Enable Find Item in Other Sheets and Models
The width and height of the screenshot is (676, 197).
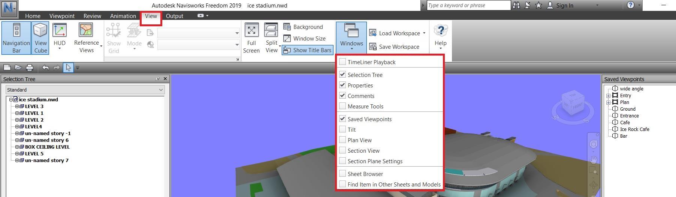342,184
